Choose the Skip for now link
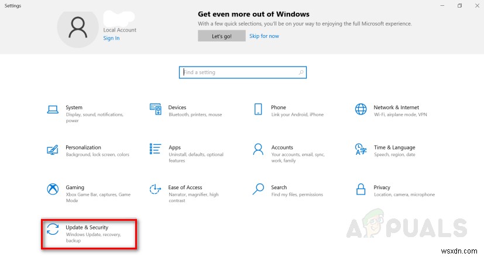This screenshot has height=257, width=484. tap(264, 36)
